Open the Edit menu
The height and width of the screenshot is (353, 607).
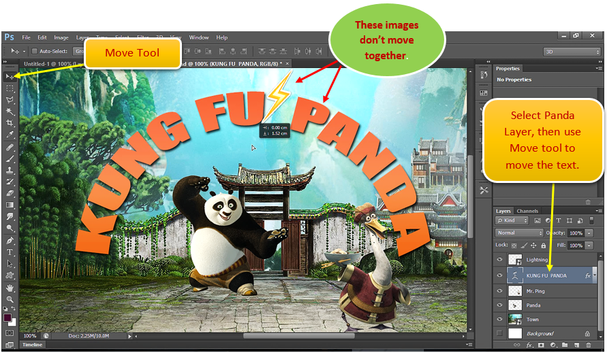[42, 37]
